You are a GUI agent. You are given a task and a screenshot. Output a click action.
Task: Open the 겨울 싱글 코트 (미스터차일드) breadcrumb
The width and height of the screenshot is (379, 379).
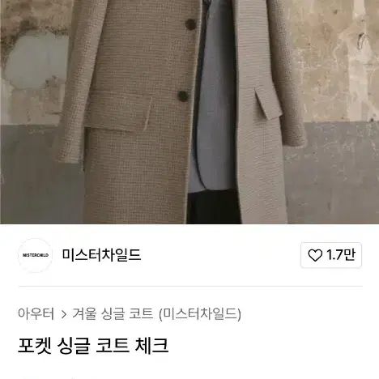(156, 313)
